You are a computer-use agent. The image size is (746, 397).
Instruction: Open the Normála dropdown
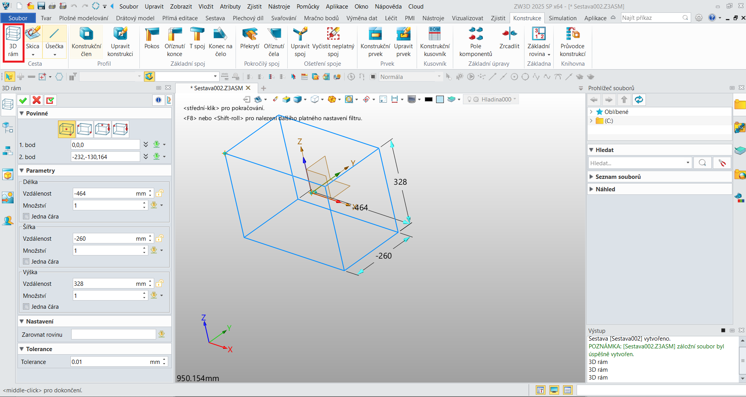click(439, 77)
